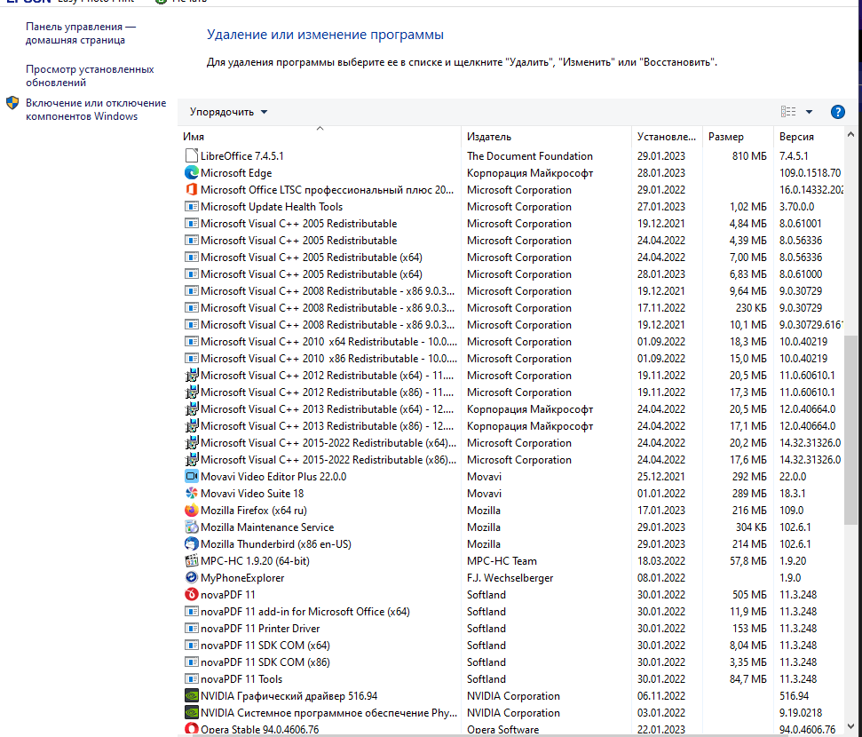Select Microsoft Visual C++ 2012 Redistributable (x86)
This screenshot has width=862, height=737.
(x=511, y=392)
